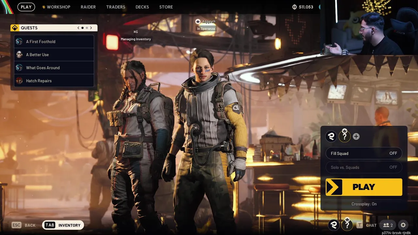The height and width of the screenshot is (235, 418).
Task: Click the A Better Use quest giver portrait
Action: 20,55
